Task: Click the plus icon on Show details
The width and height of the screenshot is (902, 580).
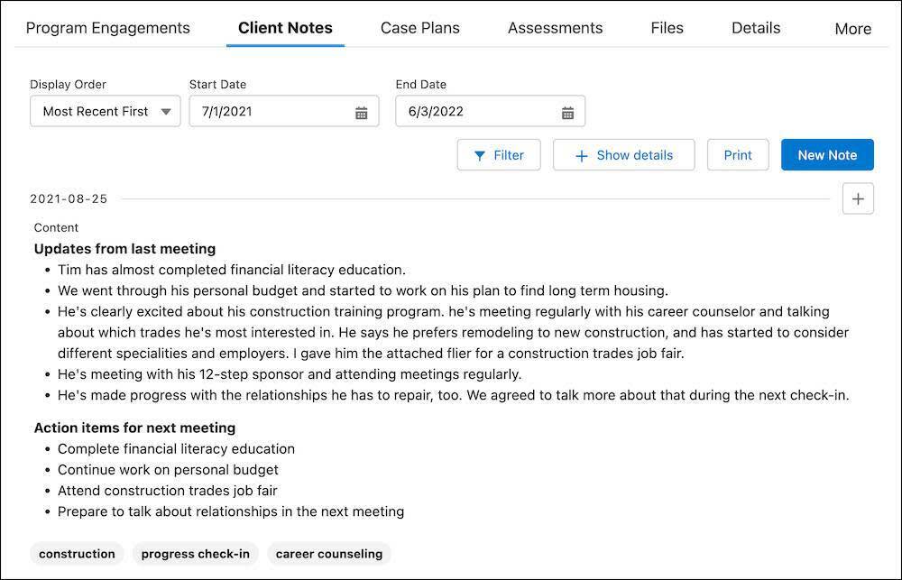Action: pos(582,155)
